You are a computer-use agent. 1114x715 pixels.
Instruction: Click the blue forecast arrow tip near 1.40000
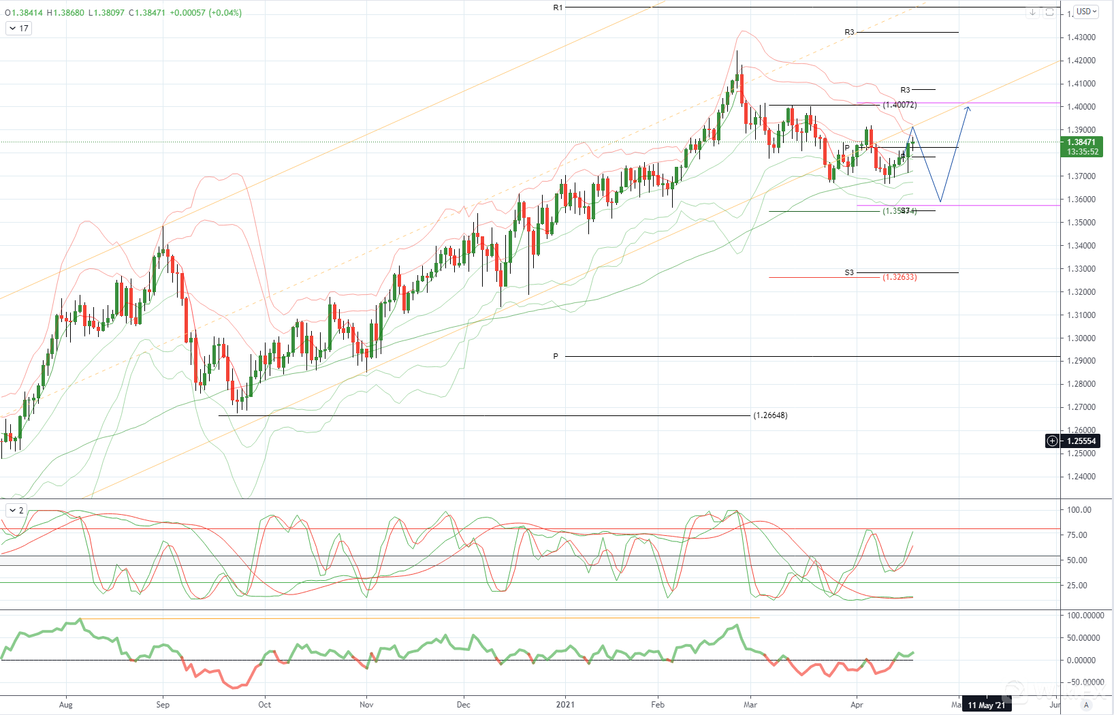(968, 106)
